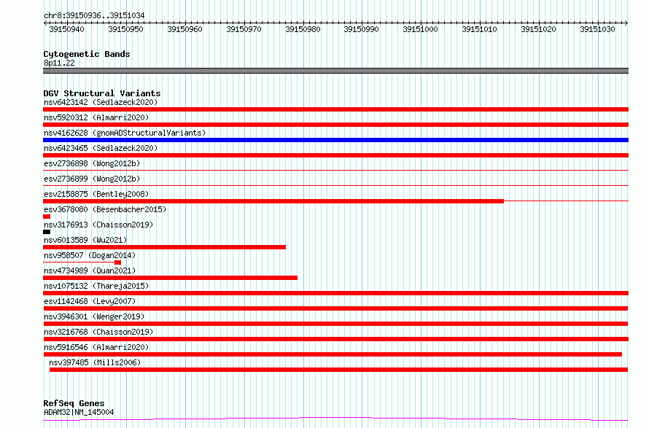Click ruler position 39150970
Screen dimensions: 649x428
click(244, 29)
